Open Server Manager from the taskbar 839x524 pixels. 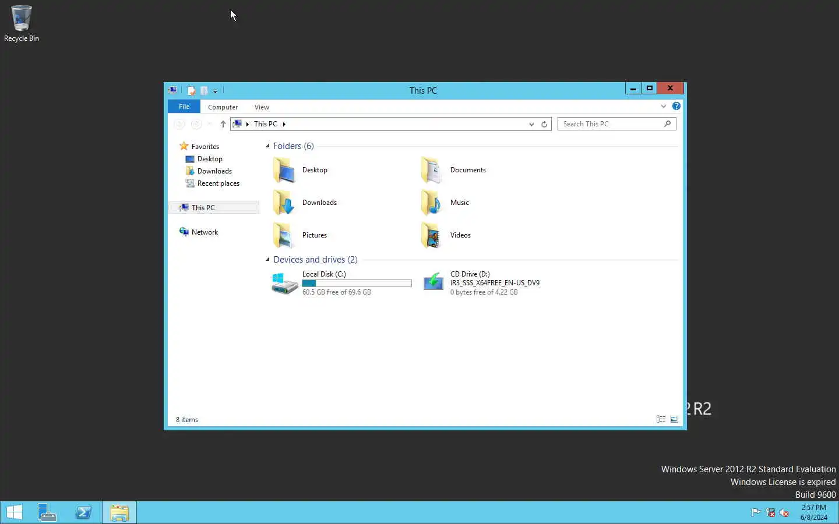(47, 513)
